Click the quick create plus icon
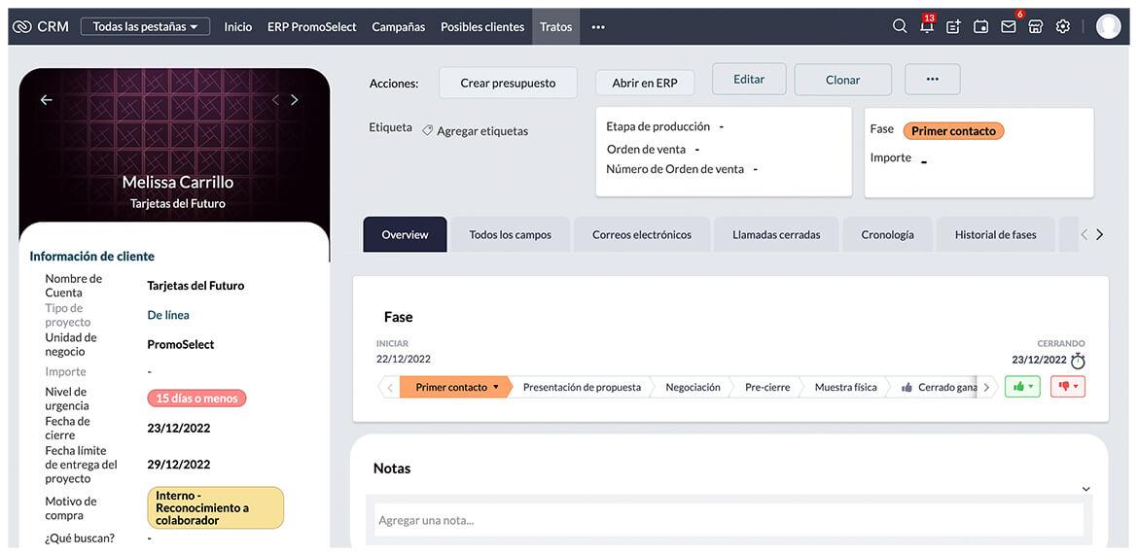The image size is (1138, 556). (x=953, y=27)
